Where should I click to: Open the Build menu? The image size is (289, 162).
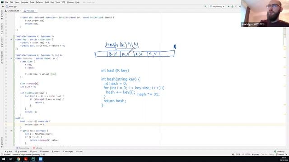click(x=47, y=2)
